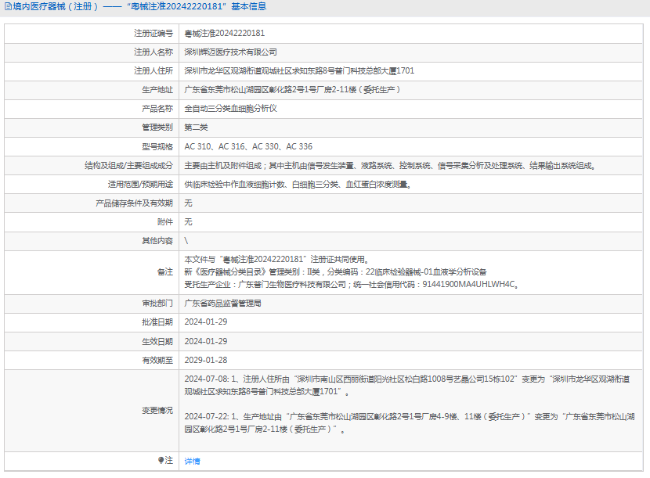Click the 无 value in the 产品储存条件及有效期 row
Viewport: 650px width, 478px height.
click(188, 203)
